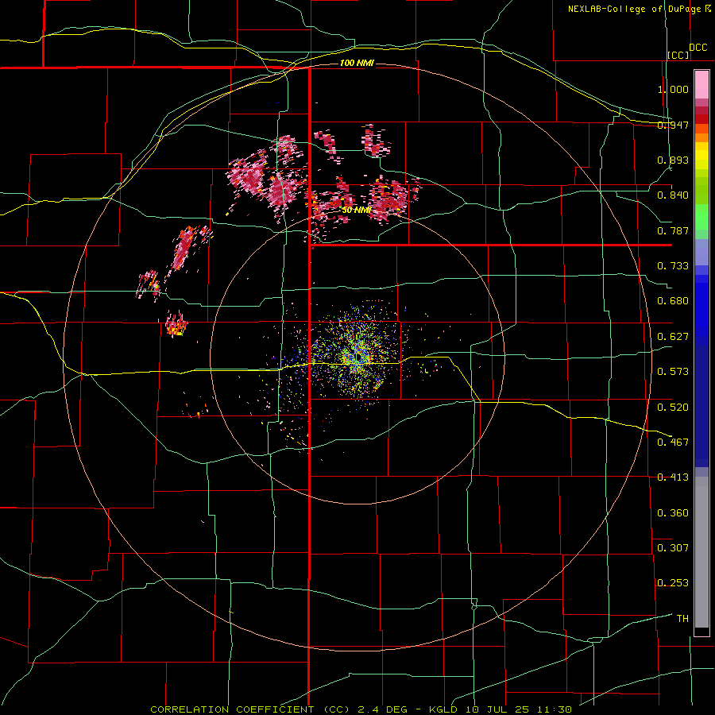
Task: Click the 0.680 scale value
Action: [x=673, y=301]
